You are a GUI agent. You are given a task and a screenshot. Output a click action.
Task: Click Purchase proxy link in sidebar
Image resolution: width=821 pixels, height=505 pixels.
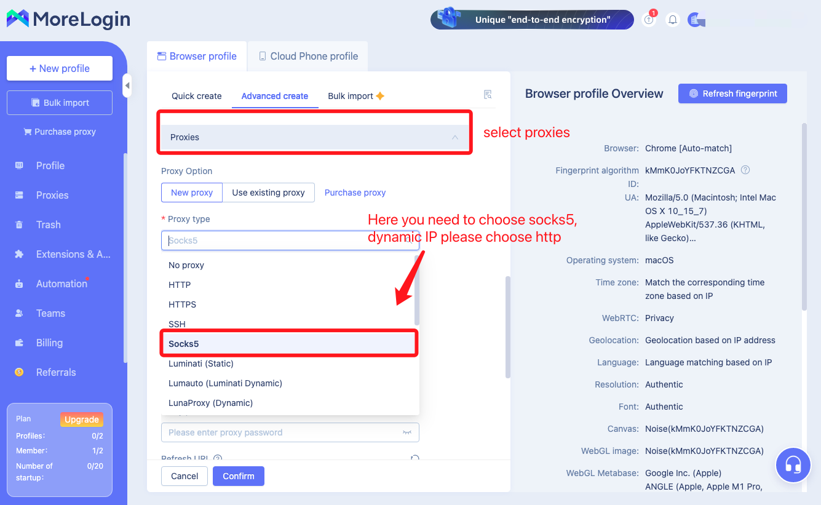[x=60, y=132]
